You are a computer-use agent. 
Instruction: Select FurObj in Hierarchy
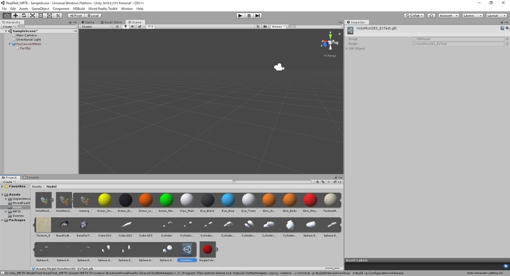25,48
